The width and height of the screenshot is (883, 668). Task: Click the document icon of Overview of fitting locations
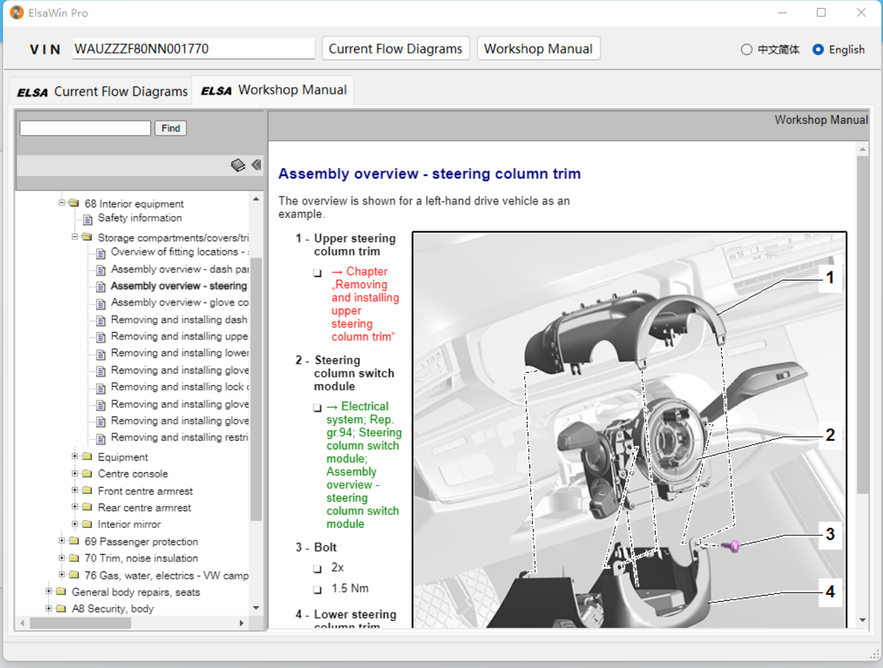pyautogui.click(x=101, y=253)
